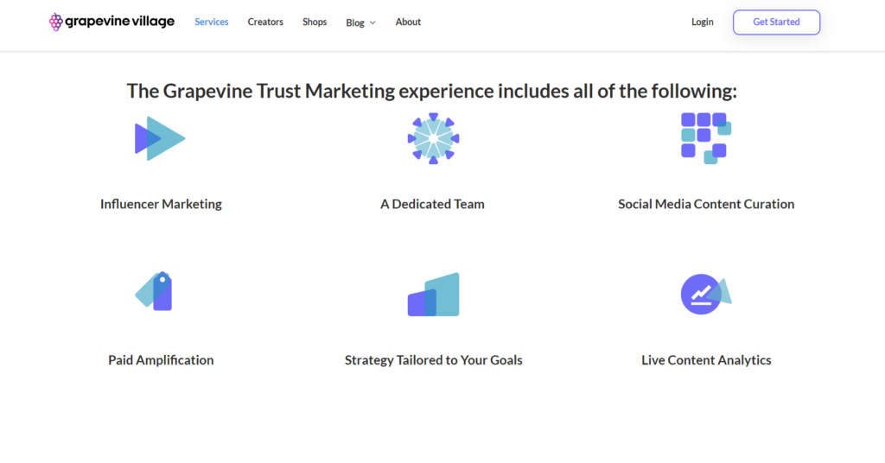
Task: Click the Dedicated Team circular icon
Action: pyautogui.click(x=434, y=139)
